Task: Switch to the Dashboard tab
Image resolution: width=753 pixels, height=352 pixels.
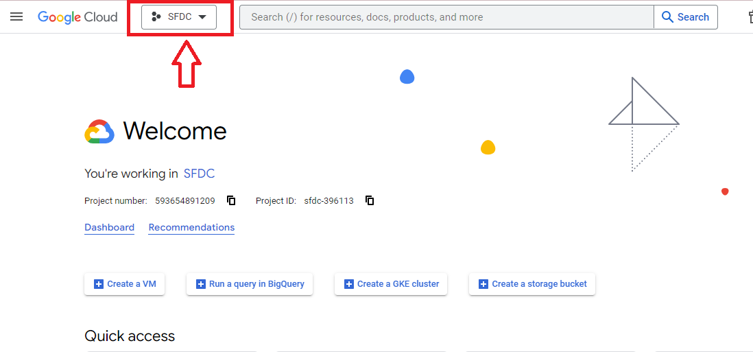Action: click(110, 227)
